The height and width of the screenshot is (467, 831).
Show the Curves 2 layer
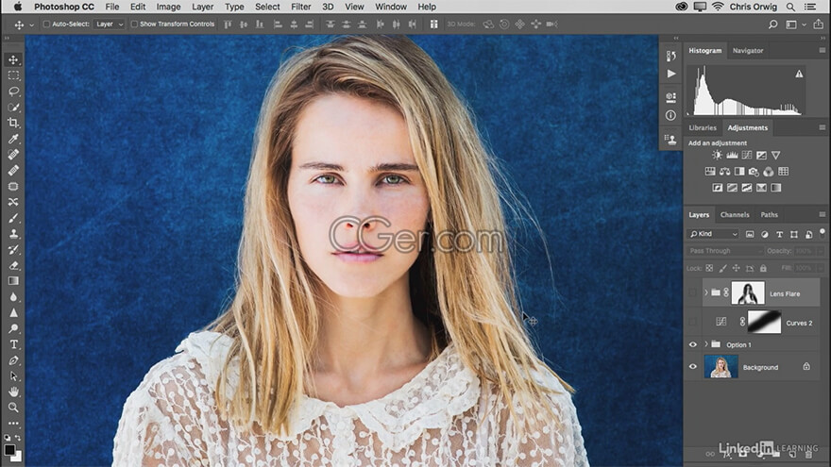(x=693, y=322)
